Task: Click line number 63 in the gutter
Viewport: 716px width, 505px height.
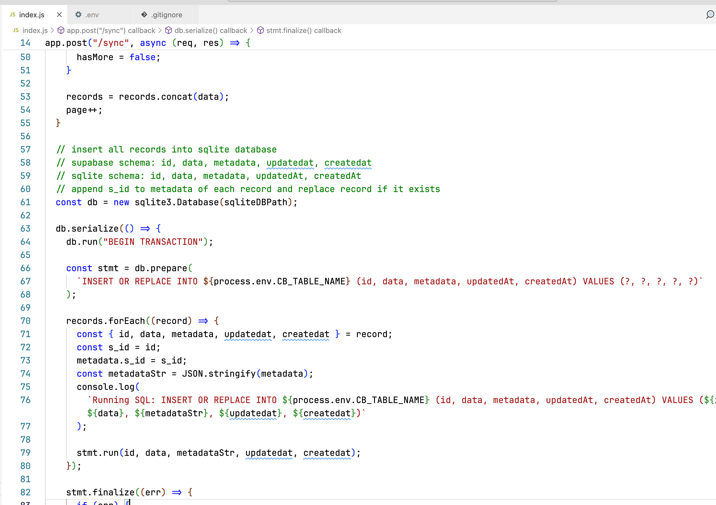Action: 25,229
